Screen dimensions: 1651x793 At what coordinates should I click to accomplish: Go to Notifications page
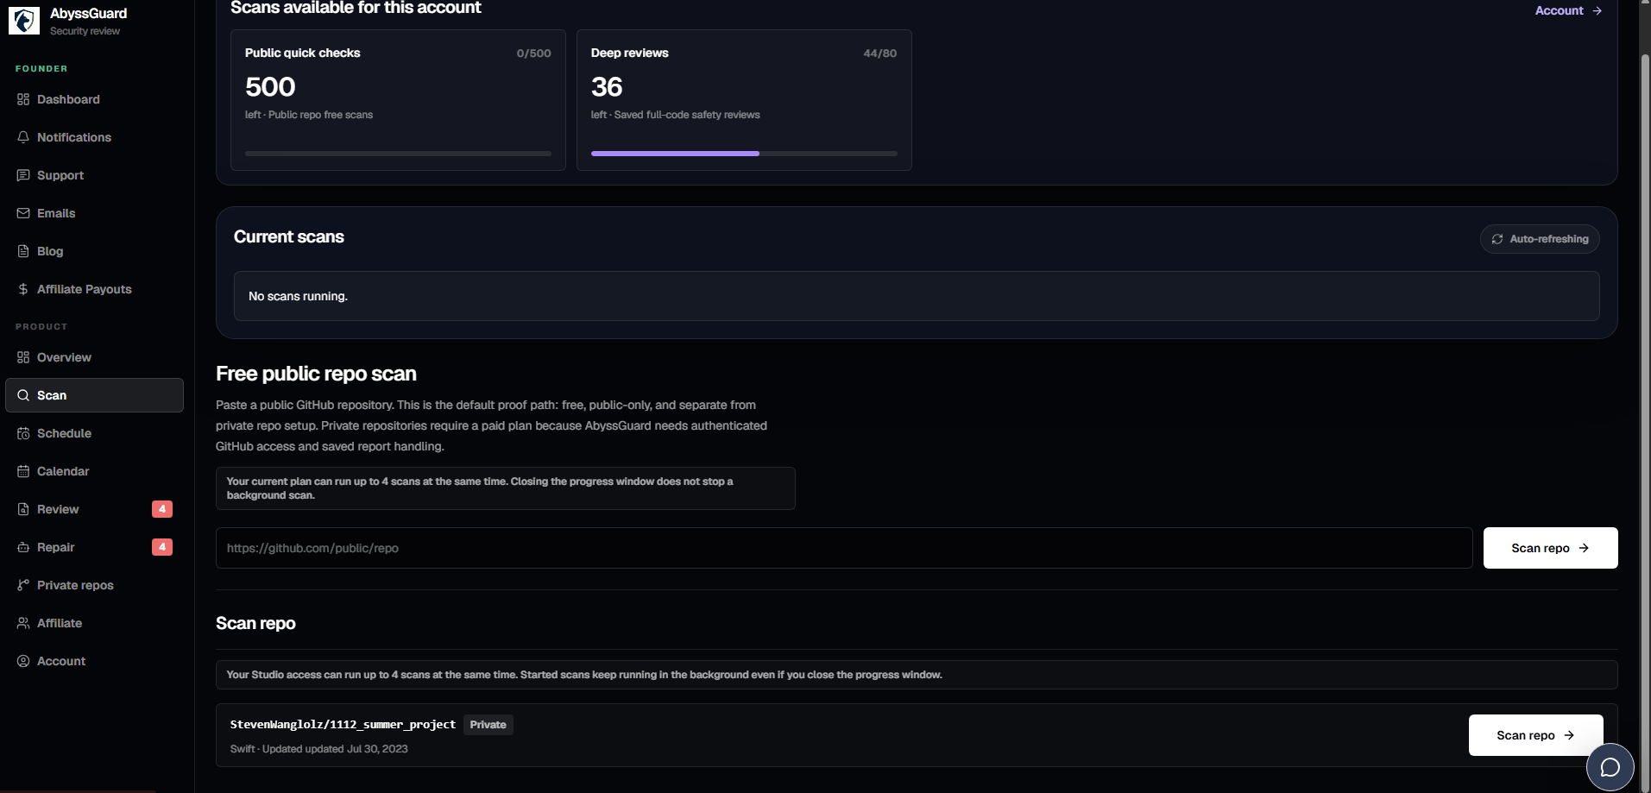point(94,137)
